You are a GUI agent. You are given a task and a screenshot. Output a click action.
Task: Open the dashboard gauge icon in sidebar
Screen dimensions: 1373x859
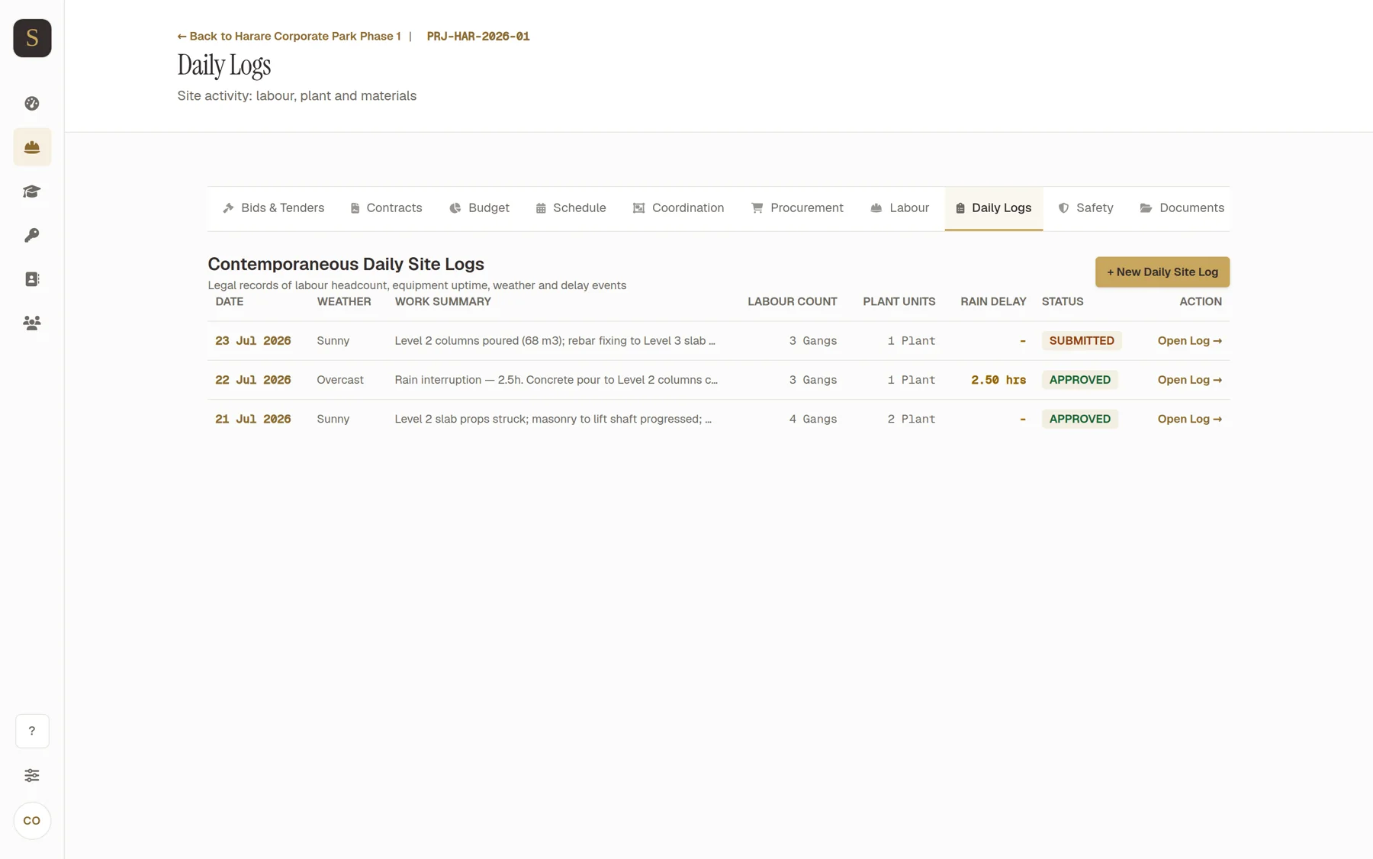pyautogui.click(x=32, y=104)
